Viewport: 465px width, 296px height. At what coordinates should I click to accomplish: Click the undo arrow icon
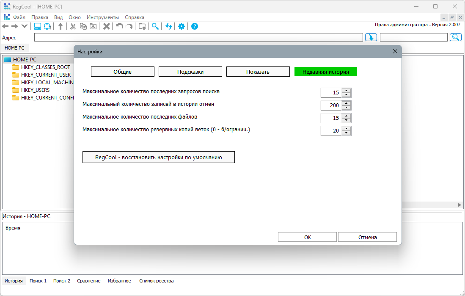point(119,26)
